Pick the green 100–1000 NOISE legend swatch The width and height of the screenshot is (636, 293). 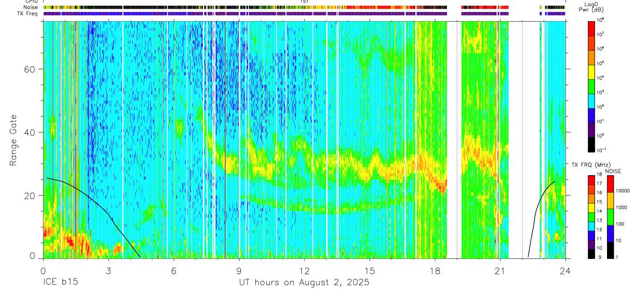[610, 217]
